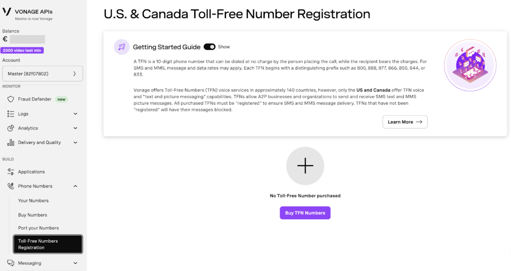The height and width of the screenshot is (271, 511).
Task: Click the Messaging chat bubbles icon
Action: pyautogui.click(x=11, y=263)
